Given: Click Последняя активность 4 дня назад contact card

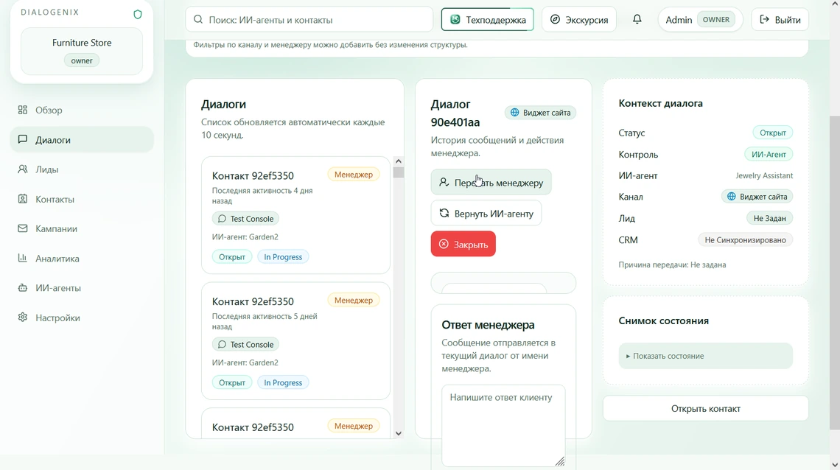Looking at the screenshot, I should click(295, 215).
